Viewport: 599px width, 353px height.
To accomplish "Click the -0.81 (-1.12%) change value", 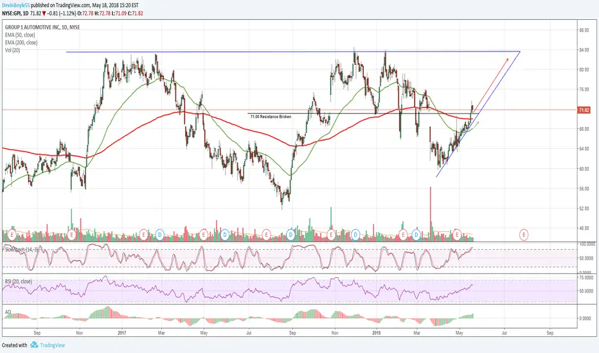I will coord(62,13).
